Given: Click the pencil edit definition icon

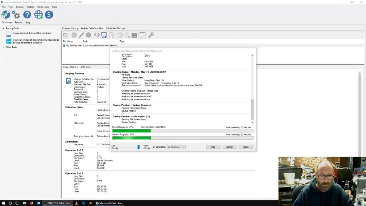Looking at the screenshot, I should 81,35.
